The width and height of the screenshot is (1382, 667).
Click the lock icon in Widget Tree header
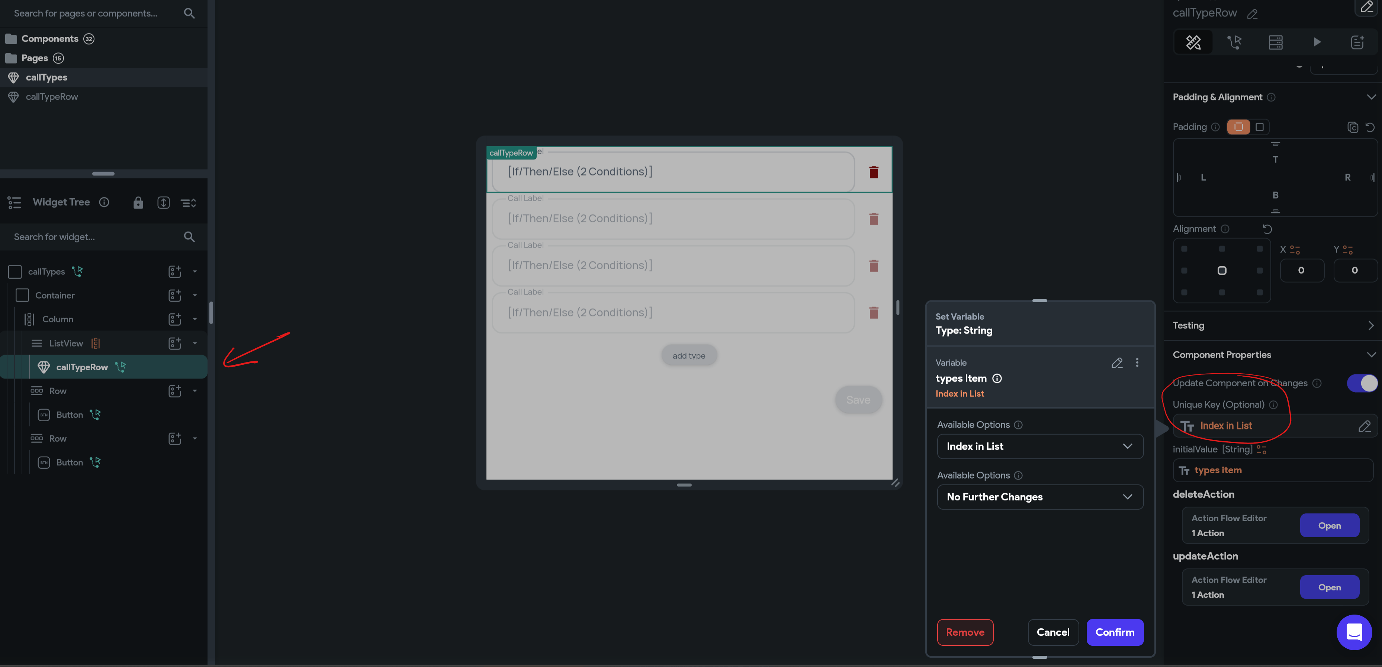coord(138,203)
